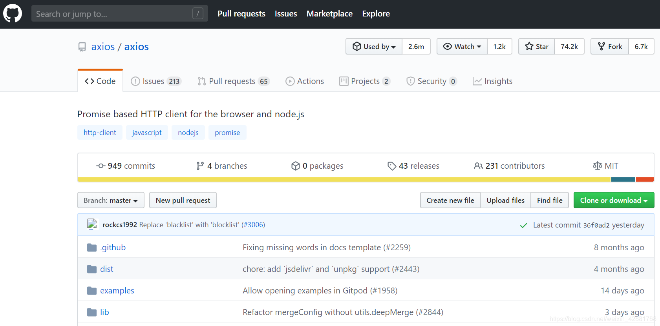Open the commit hash 36f0ad2
The width and height of the screenshot is (660, 326).
[596, 225]
